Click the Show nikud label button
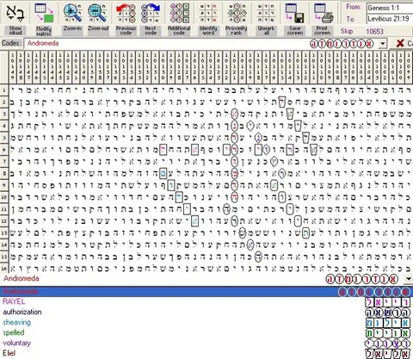This screenshot has width=413, height=359. [x=15, y=31]
